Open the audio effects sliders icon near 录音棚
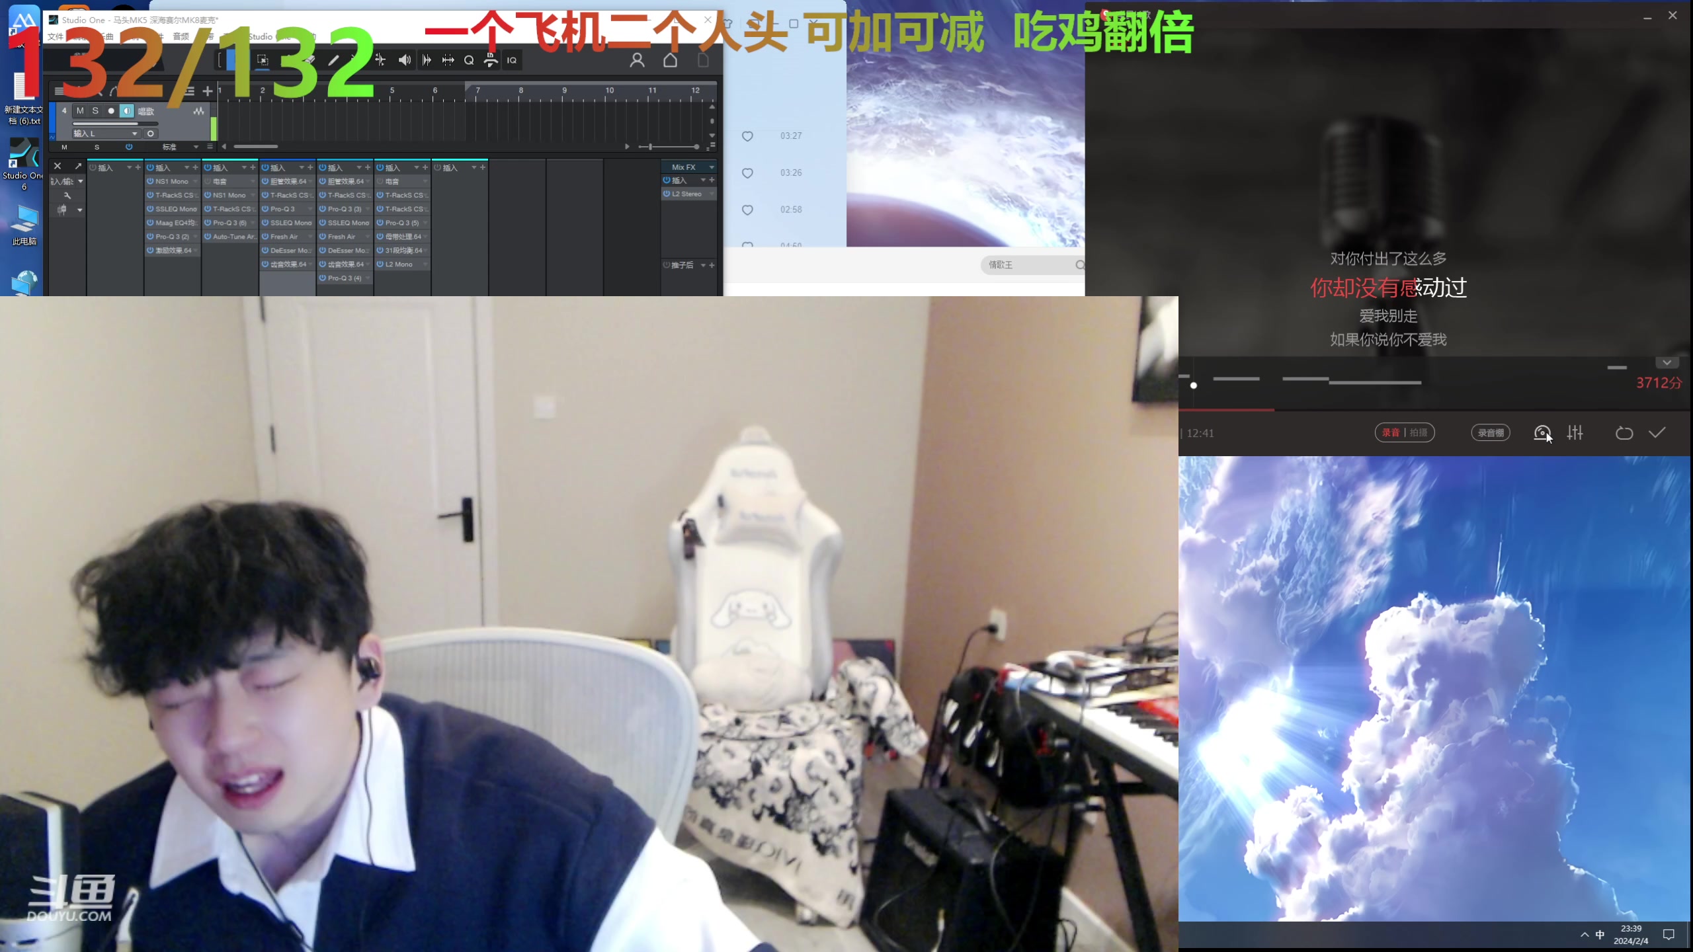This screenshot has width=1693, height=952. [x=1576, y=433]
